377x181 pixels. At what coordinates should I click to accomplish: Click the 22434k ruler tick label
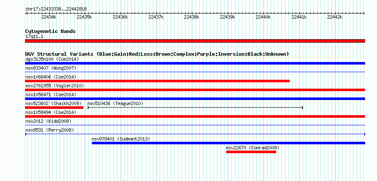coord(49,17)
